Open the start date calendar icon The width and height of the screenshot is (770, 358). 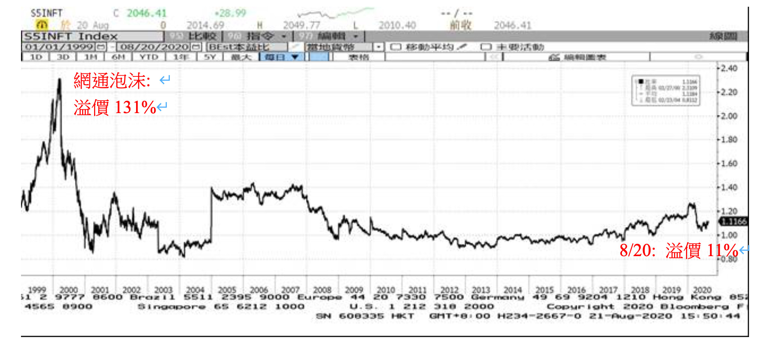click(100, 47)
